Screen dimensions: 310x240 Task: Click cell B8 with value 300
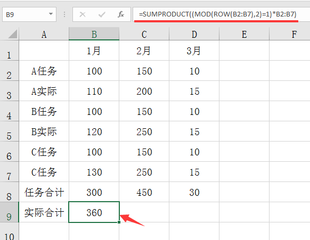[x=94, y=192]
